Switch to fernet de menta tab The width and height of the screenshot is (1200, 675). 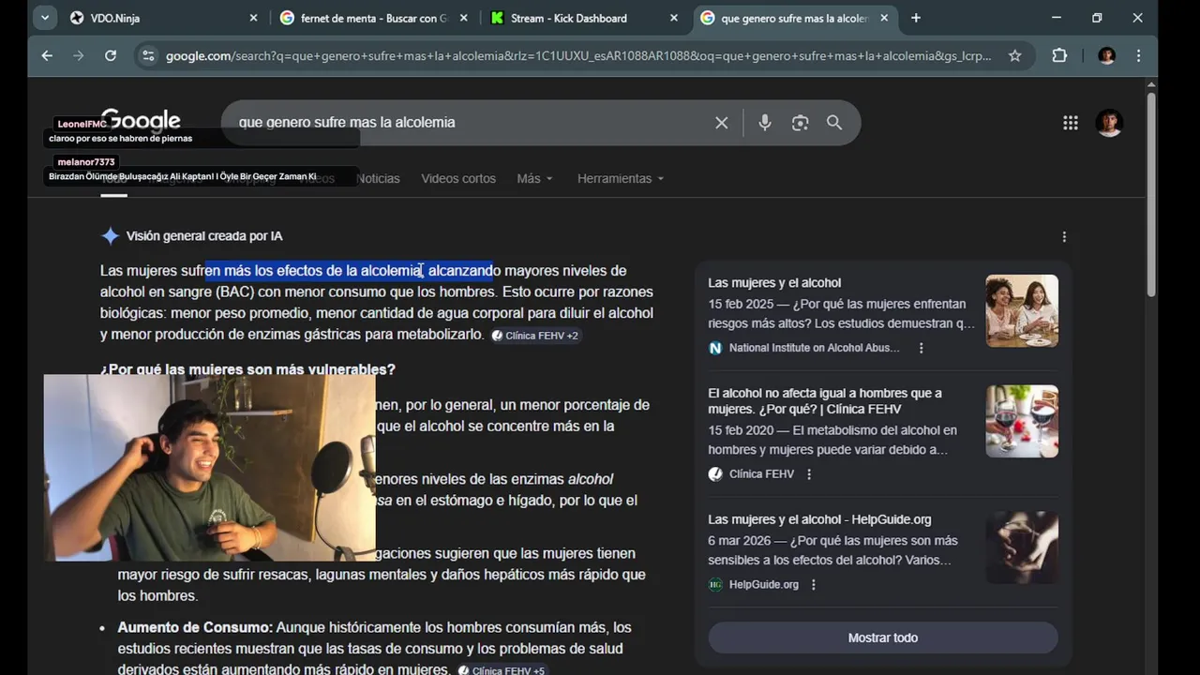375,18
